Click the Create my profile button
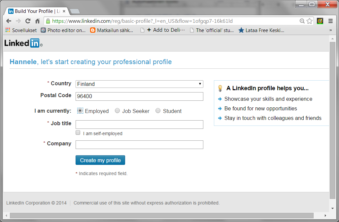The image size is (339, 222). click(100, 160)
